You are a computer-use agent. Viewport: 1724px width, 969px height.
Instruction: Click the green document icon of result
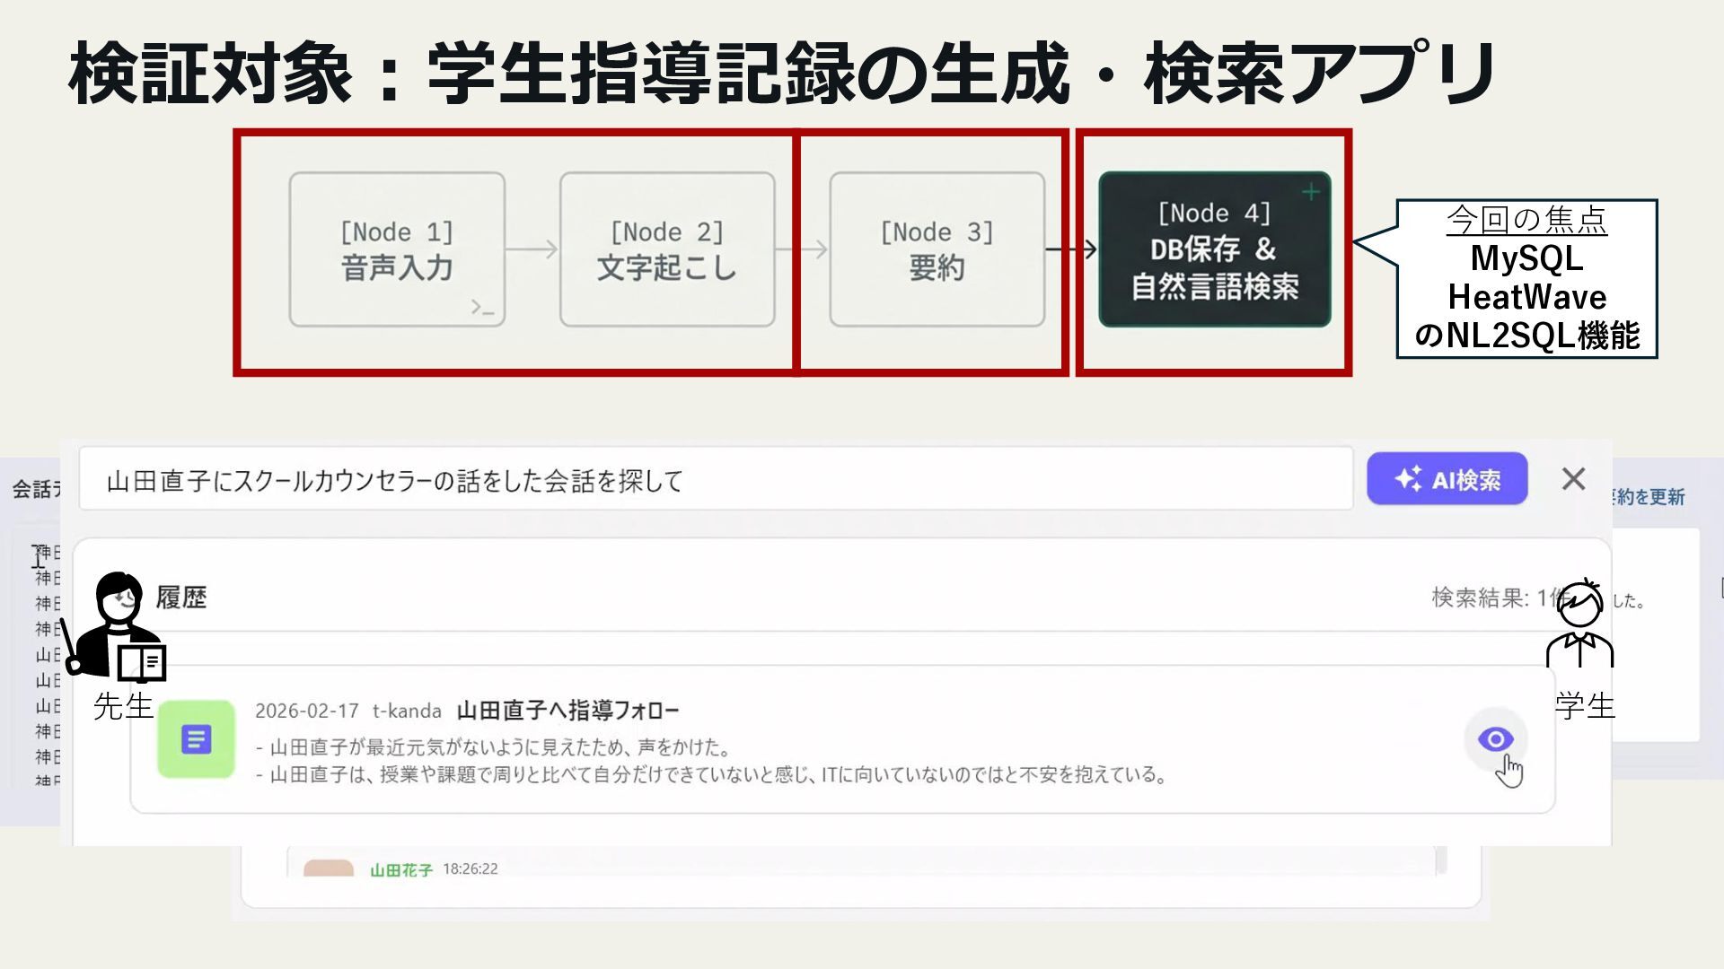point(196,739)
